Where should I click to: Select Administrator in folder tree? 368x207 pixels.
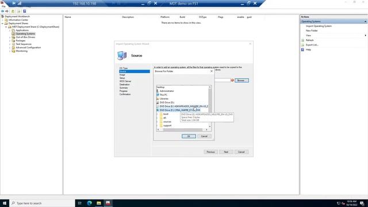coord(167,91)
